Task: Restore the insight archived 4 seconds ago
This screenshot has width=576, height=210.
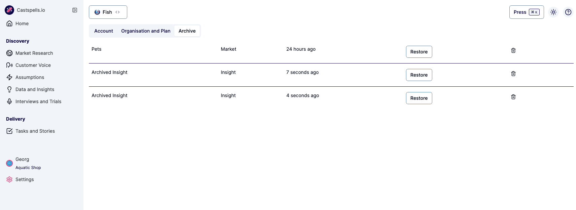Action: [x=419, y=98]
